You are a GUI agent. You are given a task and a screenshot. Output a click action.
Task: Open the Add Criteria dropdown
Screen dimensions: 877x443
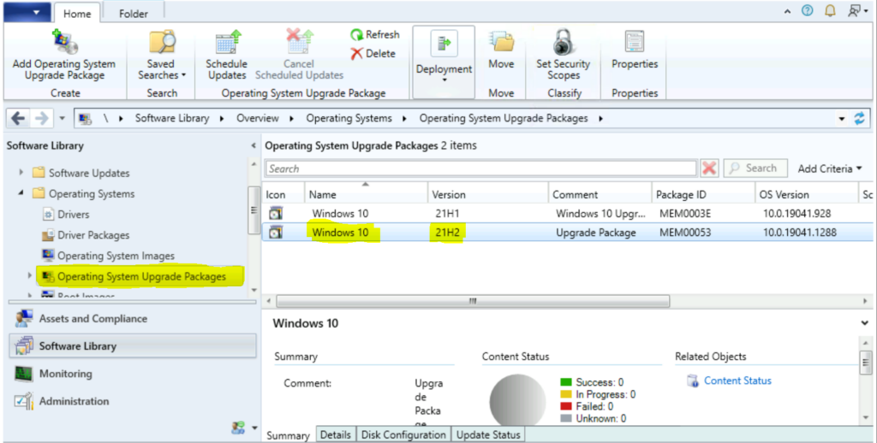point(829,168)
